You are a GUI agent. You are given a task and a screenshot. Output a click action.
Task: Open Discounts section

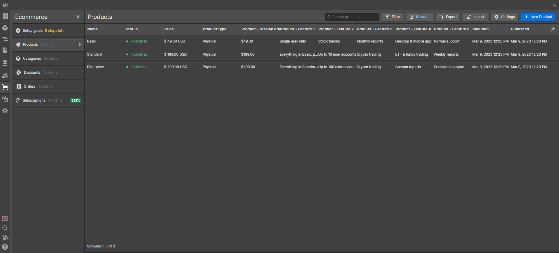click(48, 72)
